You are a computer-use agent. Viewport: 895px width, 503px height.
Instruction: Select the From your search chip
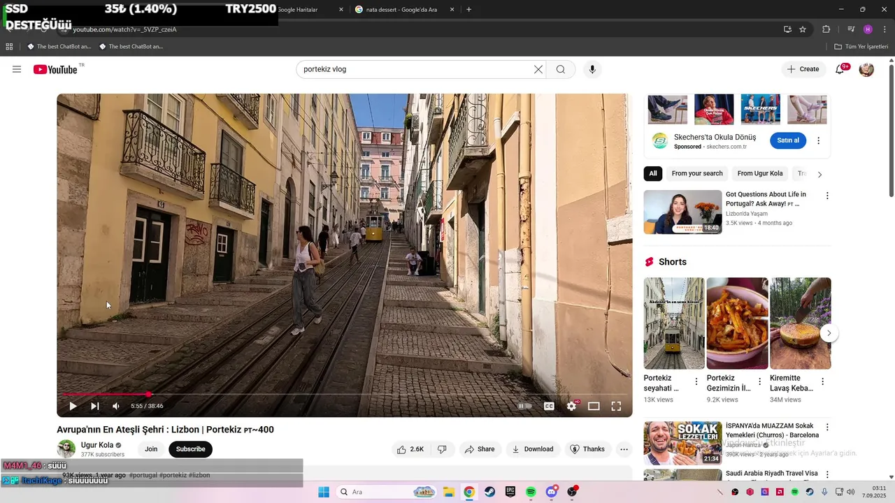point(697,173)
